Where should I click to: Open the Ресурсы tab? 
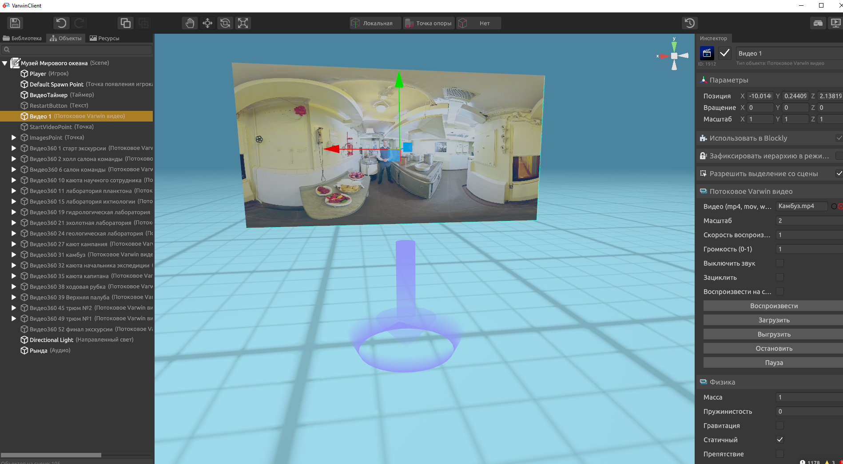pos(104,38)
